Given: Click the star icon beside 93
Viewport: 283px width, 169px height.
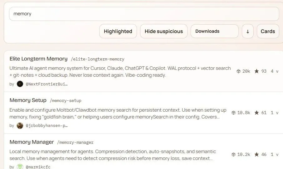Looking at the screenshot, I should click(256, 71).
